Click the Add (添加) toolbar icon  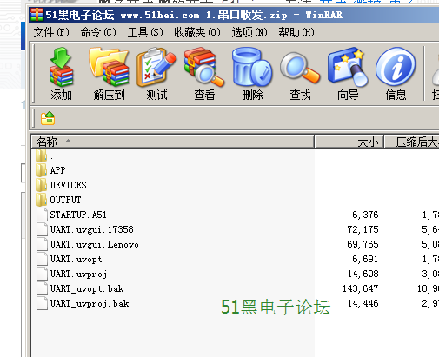click(61, 67)
